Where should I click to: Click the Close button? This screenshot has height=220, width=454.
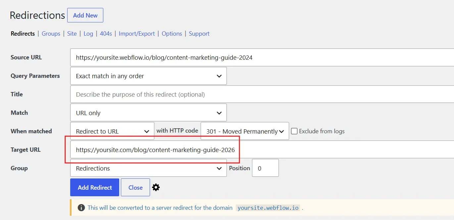point(135,187)
